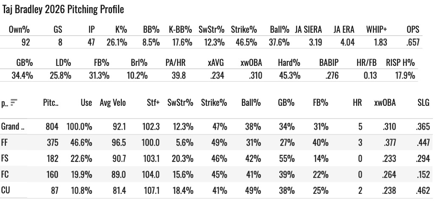
Task: Select the FF pitch row label
Action: pyautogui.click(x=5, y=142)
